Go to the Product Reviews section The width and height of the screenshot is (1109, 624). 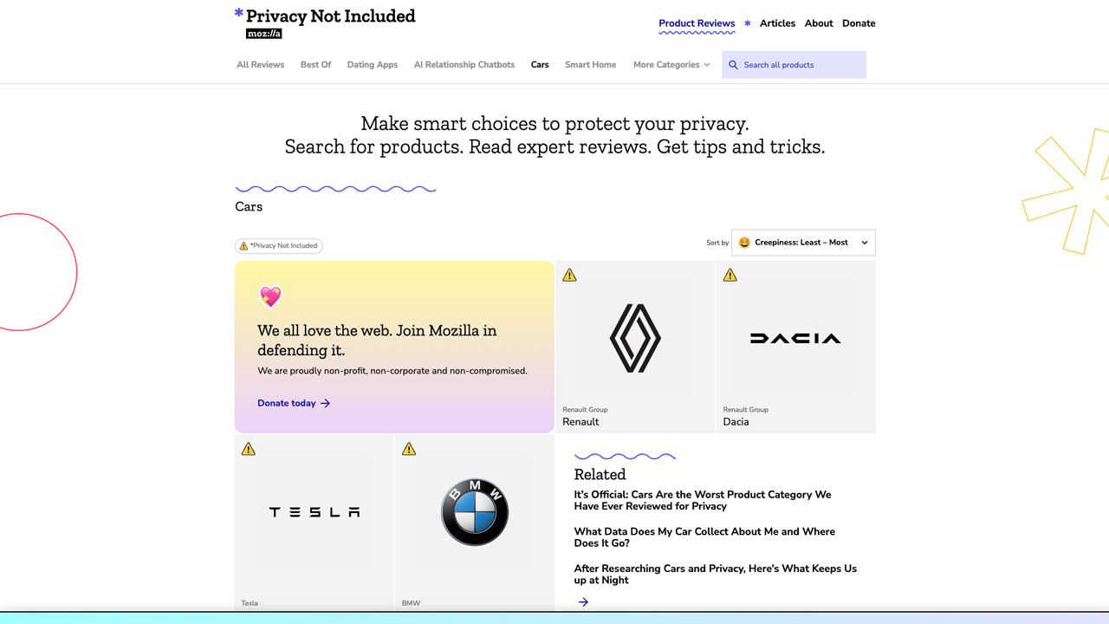click(x=697, y=23)
